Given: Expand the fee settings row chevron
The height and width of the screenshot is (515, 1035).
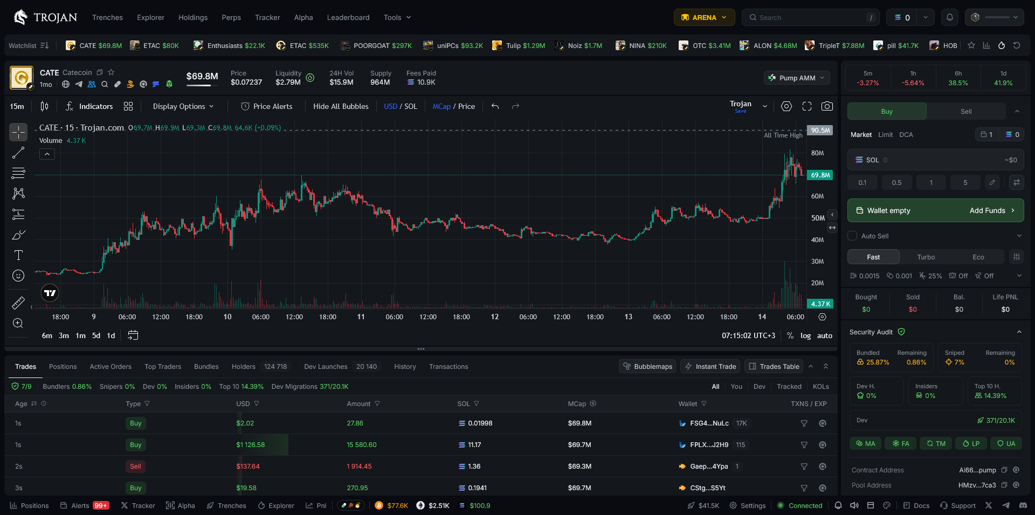Looking at the screenshot, I should 1019,276.
